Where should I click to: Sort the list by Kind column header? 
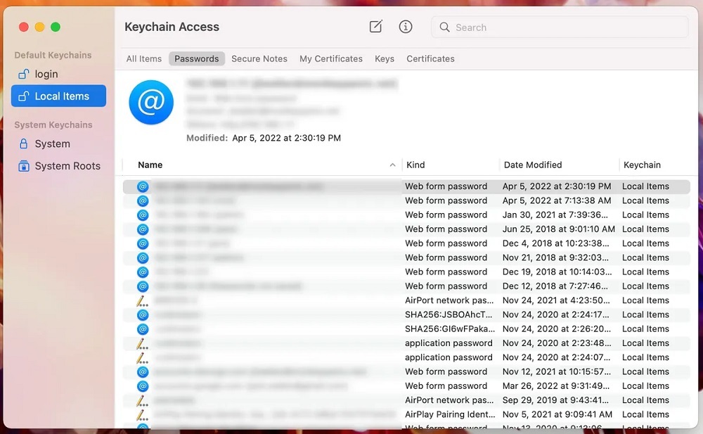click(x=416, y=165)
